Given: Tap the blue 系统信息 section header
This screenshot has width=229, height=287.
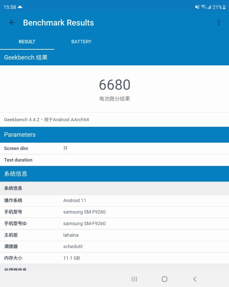Looking at the screenshot, I should pyautogui.click(x=114, y=174).
